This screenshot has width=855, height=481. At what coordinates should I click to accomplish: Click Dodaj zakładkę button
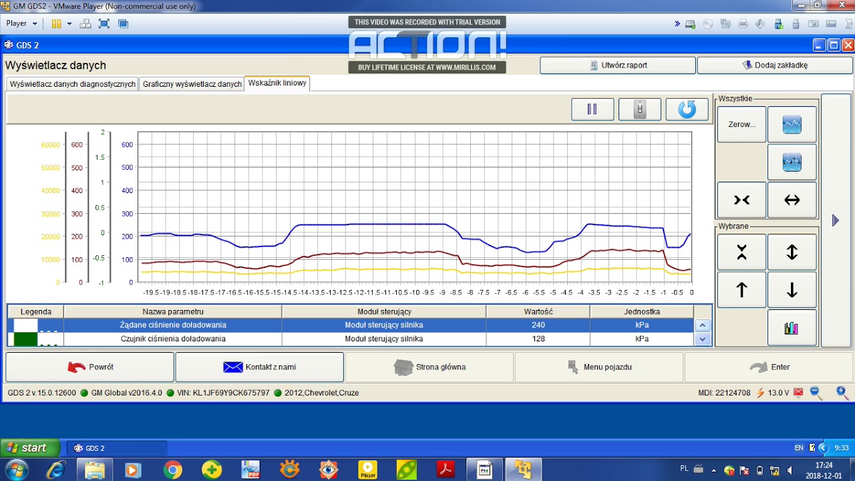tap(775, 65)
